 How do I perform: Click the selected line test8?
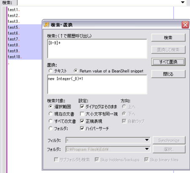(13, 45)
